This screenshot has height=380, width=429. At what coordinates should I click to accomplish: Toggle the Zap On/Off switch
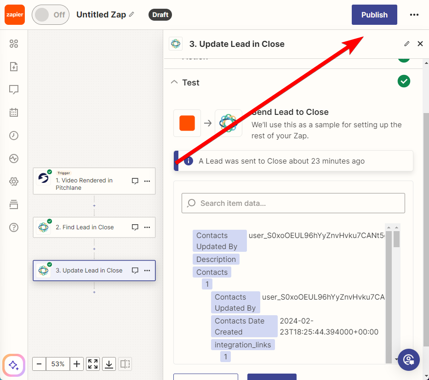pos(50,15)
